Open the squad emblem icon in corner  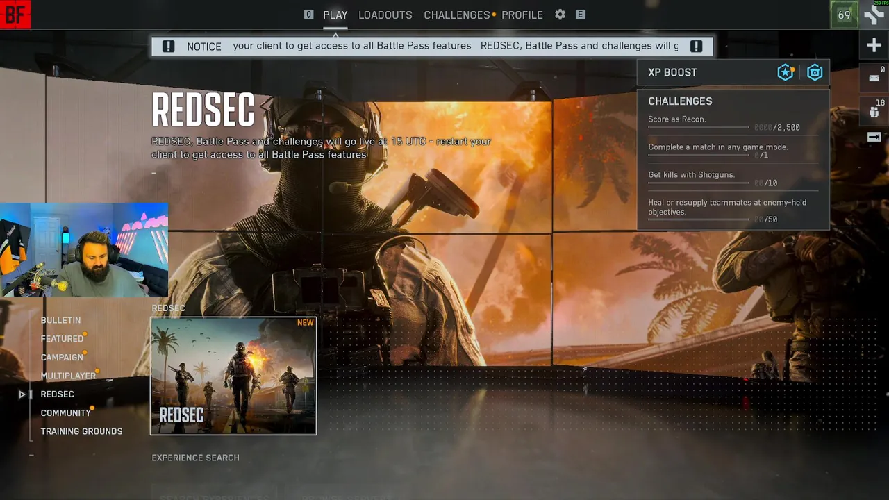click(874, 15)
